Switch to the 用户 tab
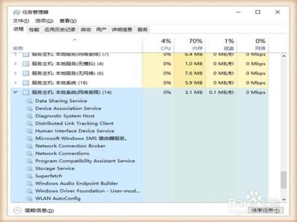297x222 pixels. pyautogui.click(x=101, y=30)
